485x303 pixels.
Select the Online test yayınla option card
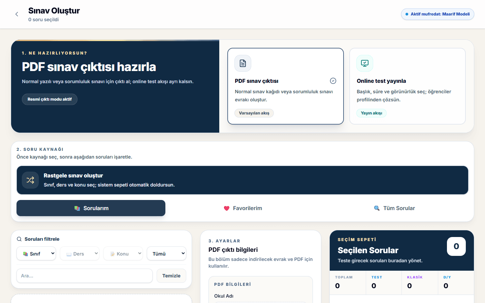pos(408,86)
